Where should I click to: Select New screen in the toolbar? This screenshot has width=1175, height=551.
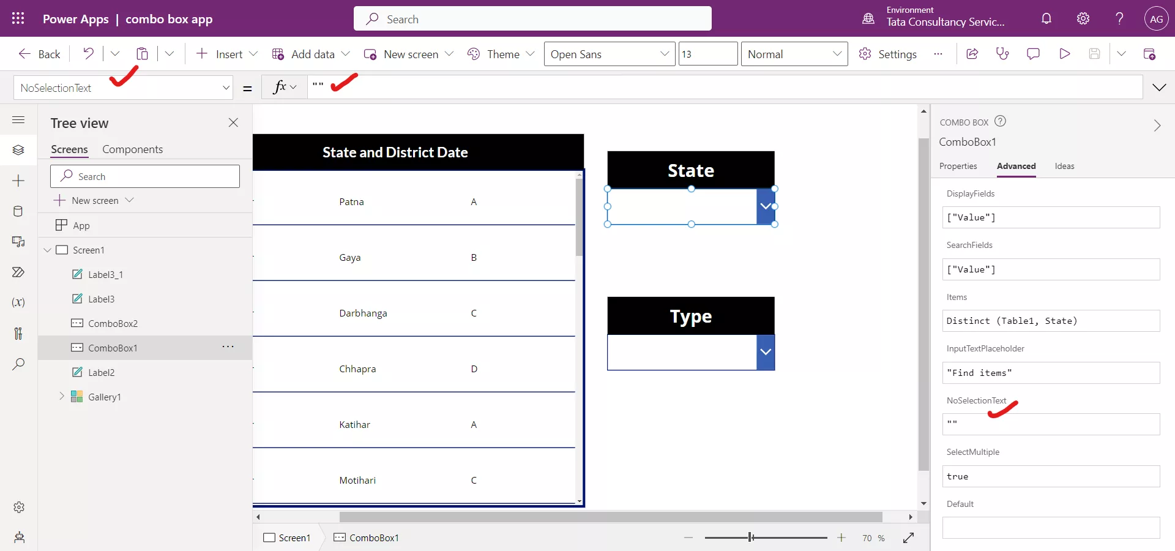(408, 54)
